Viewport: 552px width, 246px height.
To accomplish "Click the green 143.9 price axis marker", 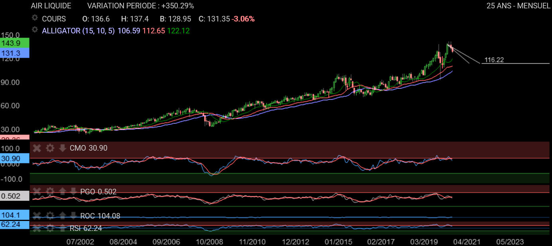I will [15, 43].
